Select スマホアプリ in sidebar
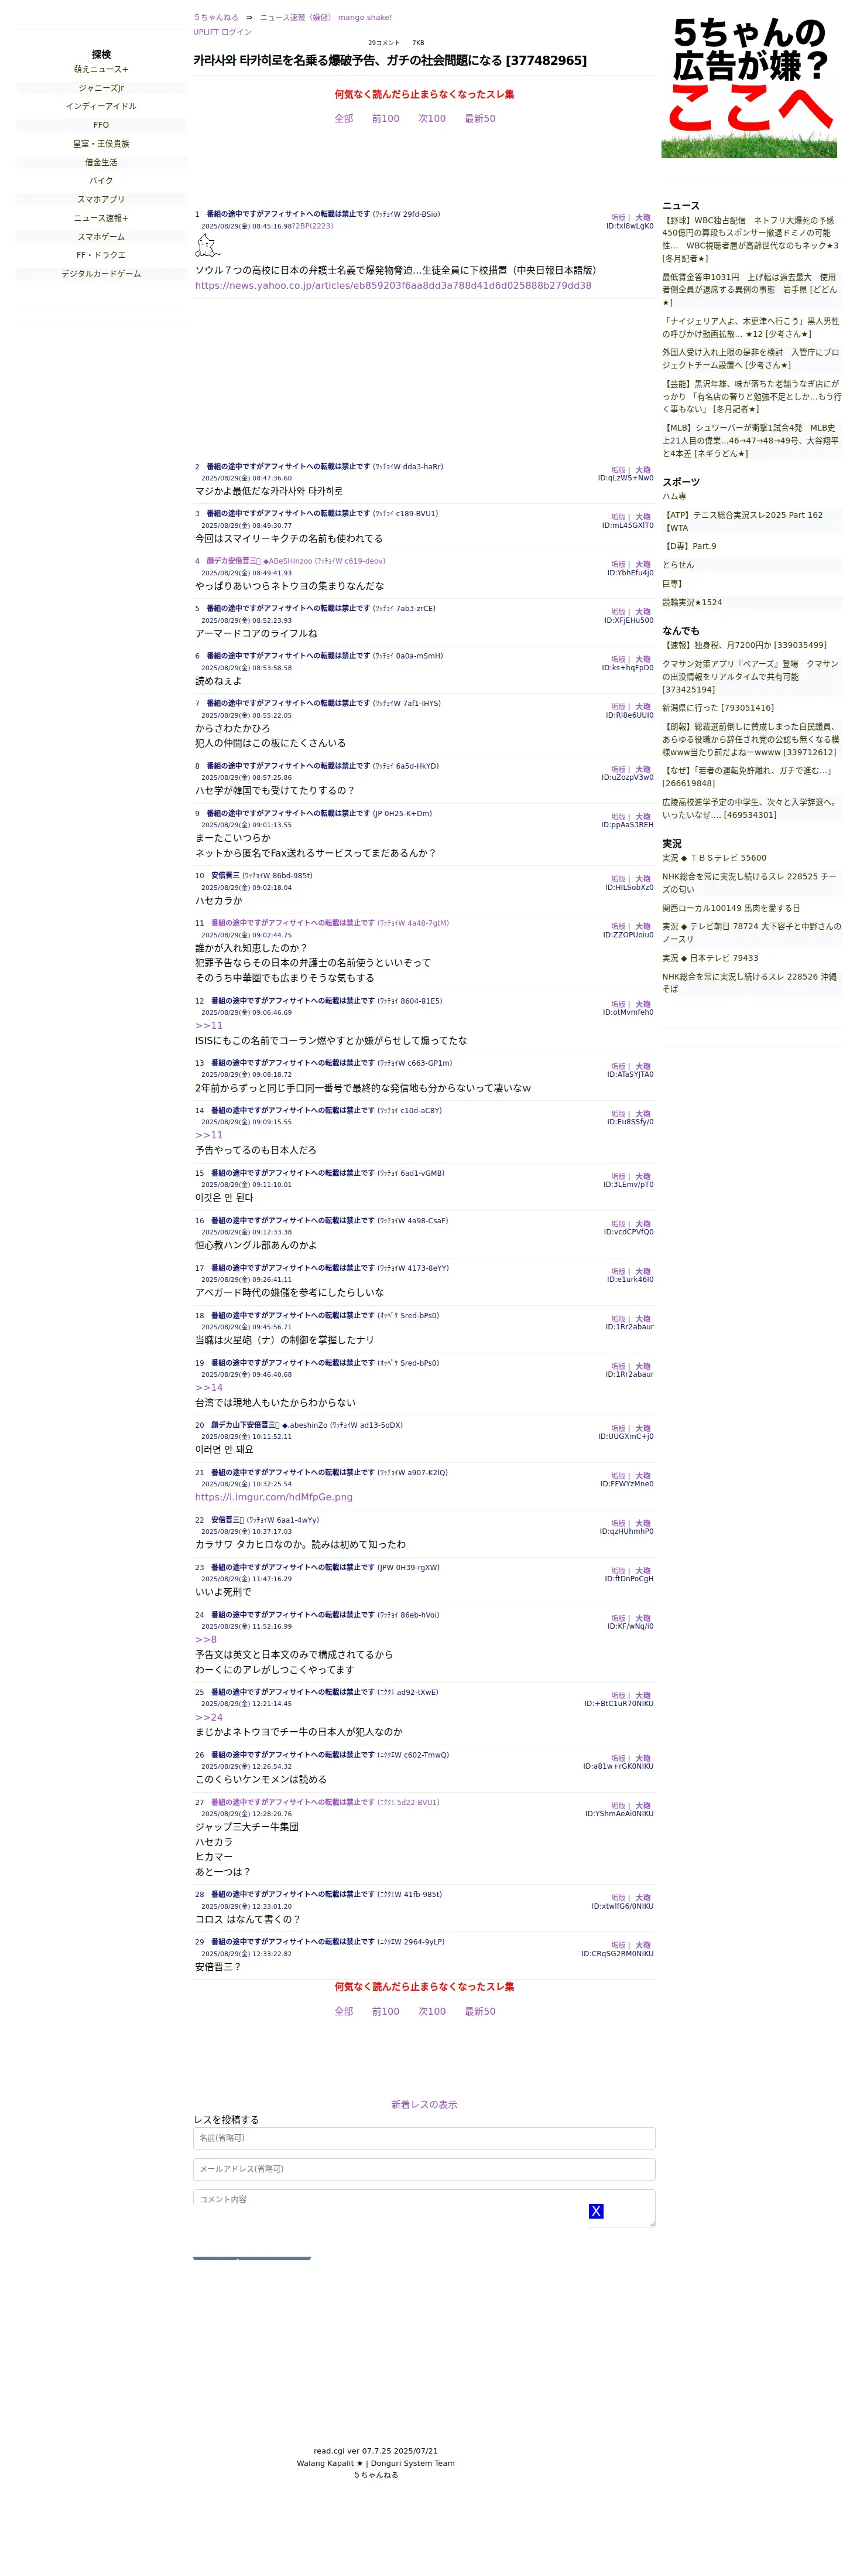Screen dimensions: 843x2576 [101, 199]
